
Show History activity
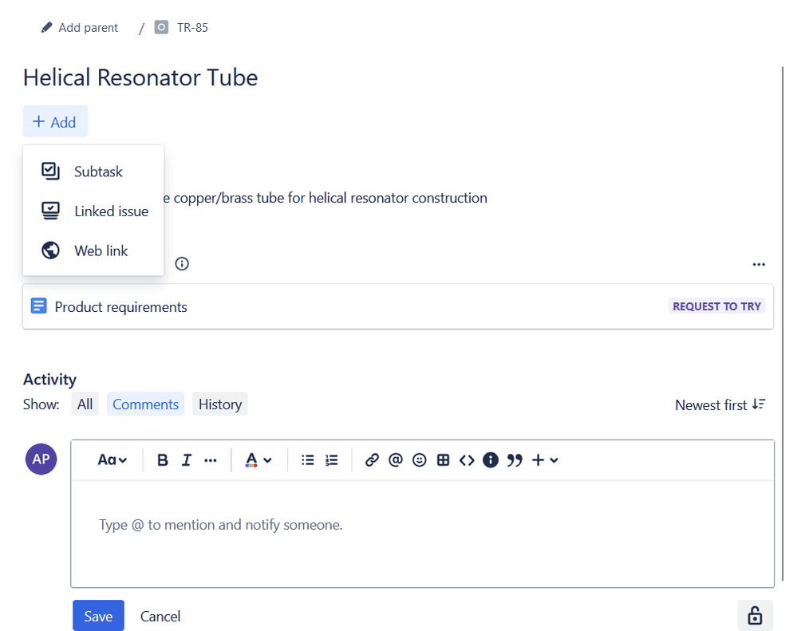219,404
